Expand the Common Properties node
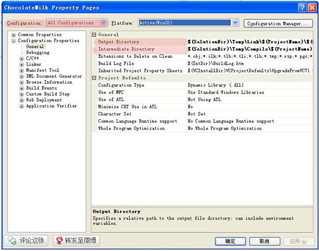 (x=13, y=35)
